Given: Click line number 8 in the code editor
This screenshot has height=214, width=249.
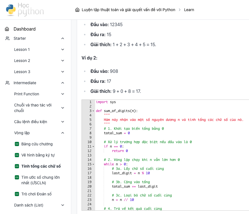Looking at the screenshot, I should [91, 133].
